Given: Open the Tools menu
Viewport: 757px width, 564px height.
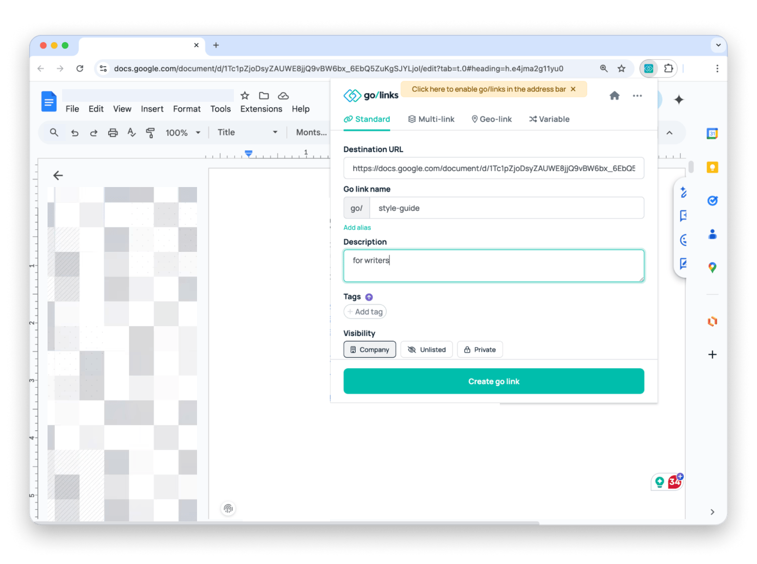Looking at the screenshot, I should point(221,109).
